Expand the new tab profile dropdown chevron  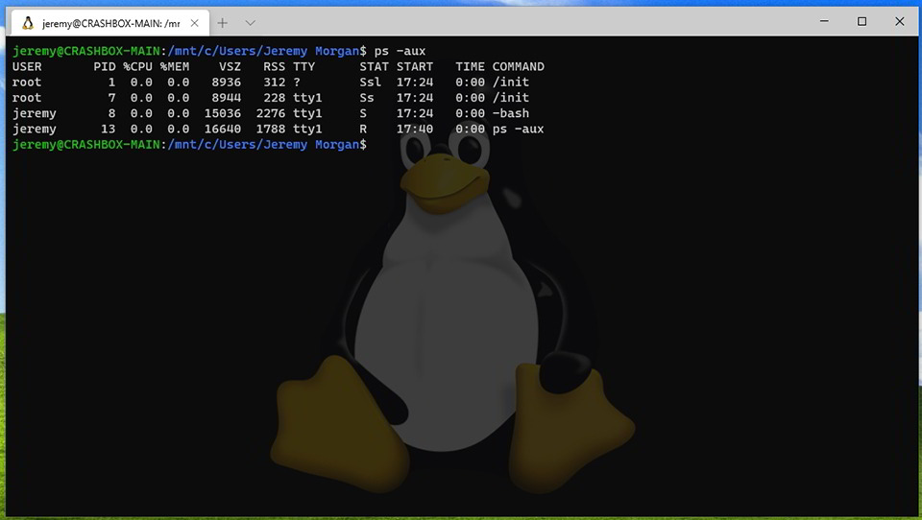point(251,23)
